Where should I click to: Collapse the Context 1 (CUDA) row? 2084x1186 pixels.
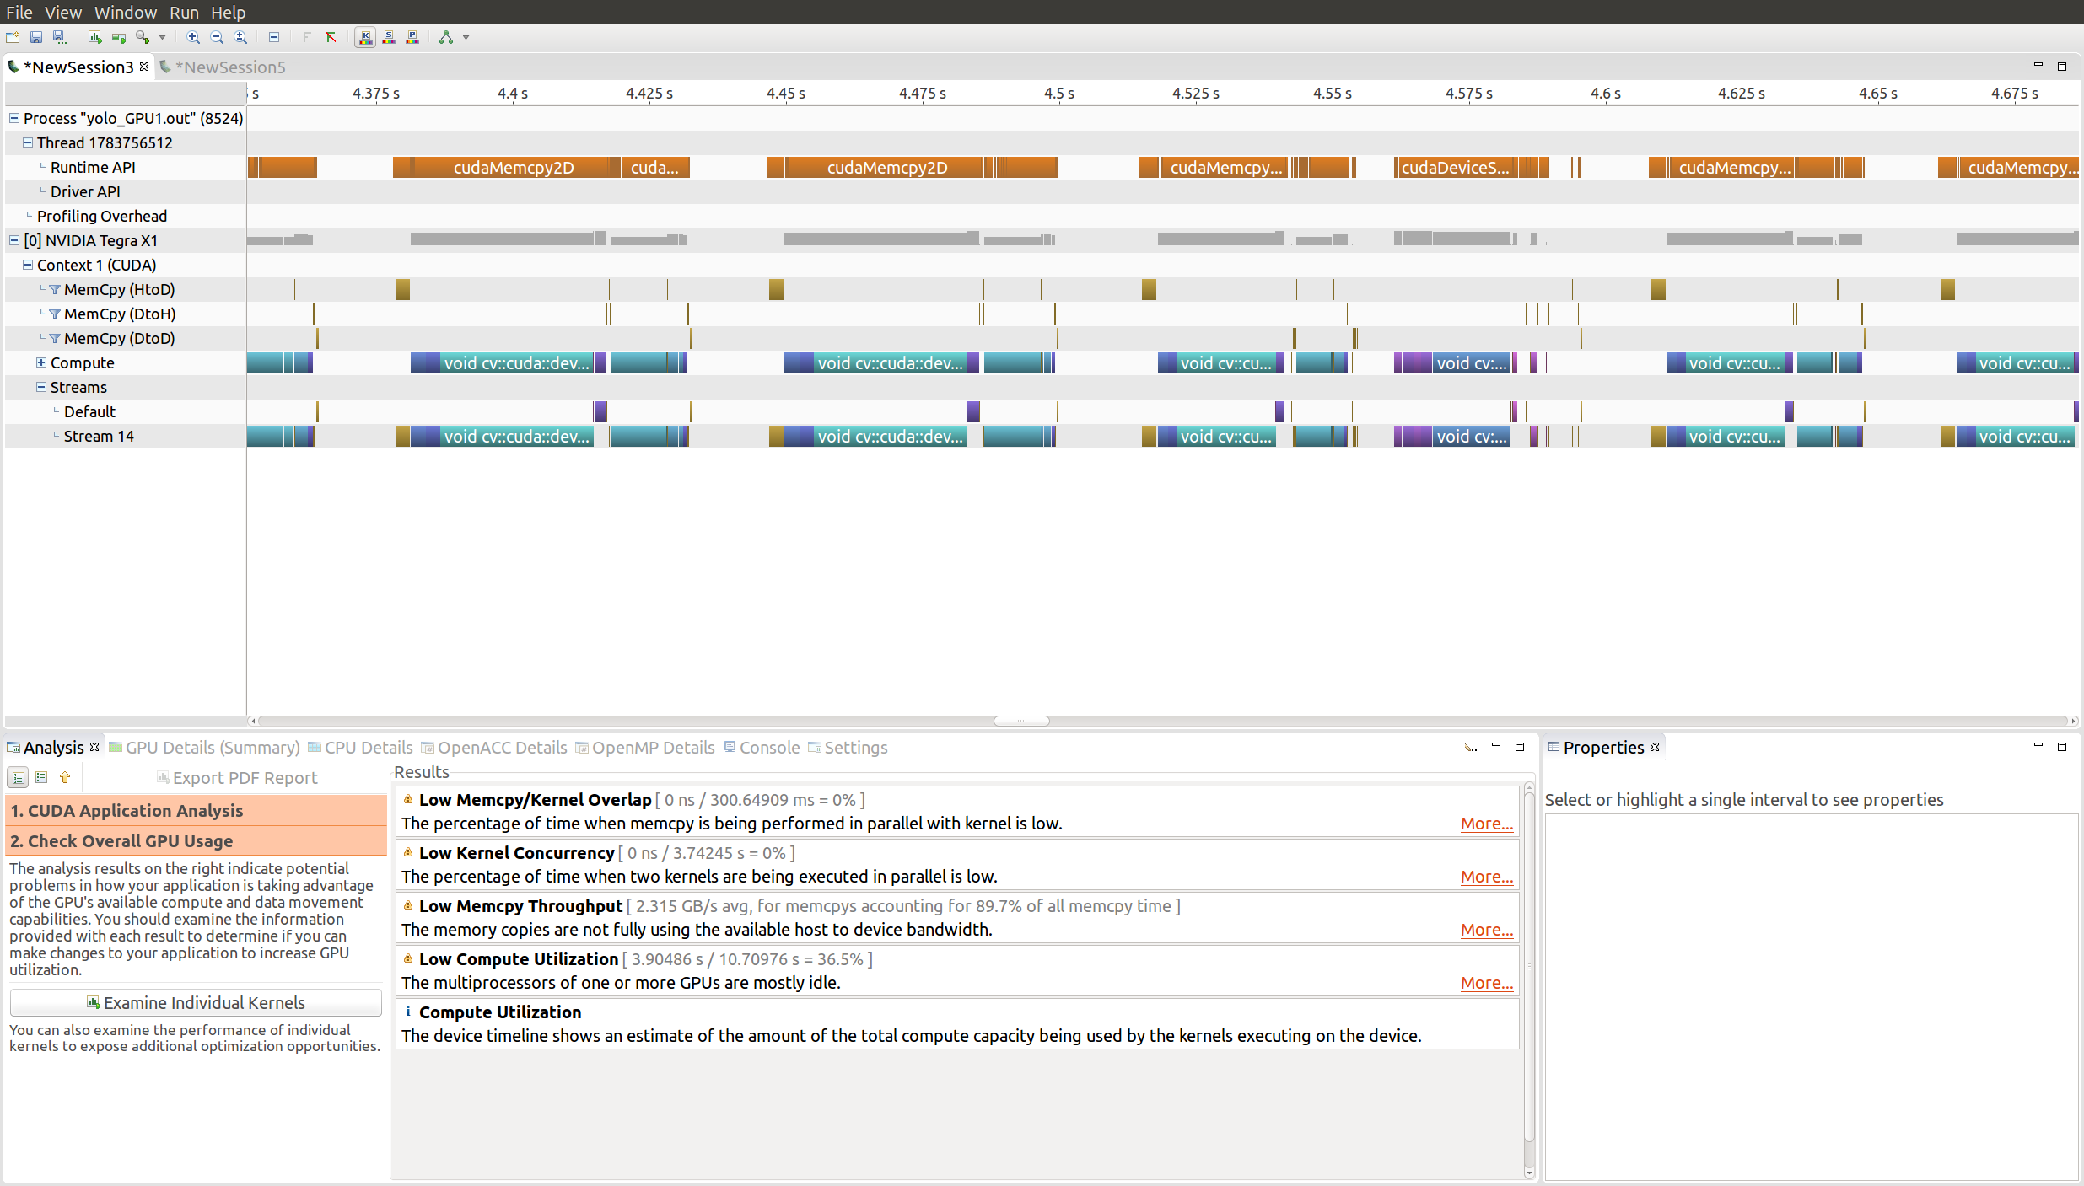click(28, 265)
